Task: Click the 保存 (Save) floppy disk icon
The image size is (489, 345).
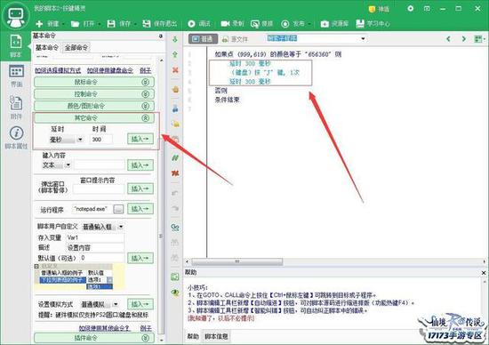Action: [x=111, y=24]
